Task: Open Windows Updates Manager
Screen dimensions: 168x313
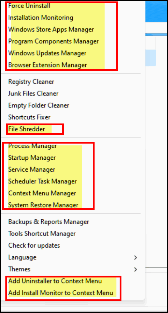Action: (47, 53)
